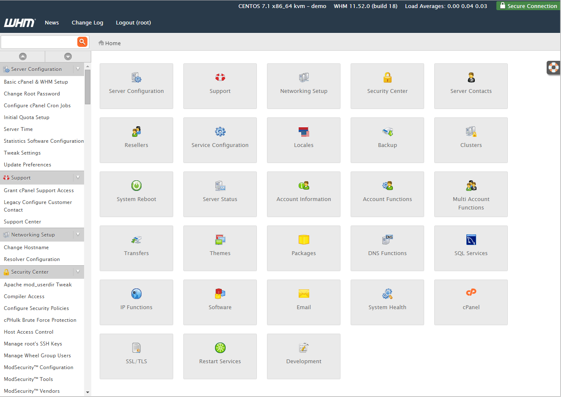
Task: Click the orange search magnifier button
Action: [x=82, y=41]
